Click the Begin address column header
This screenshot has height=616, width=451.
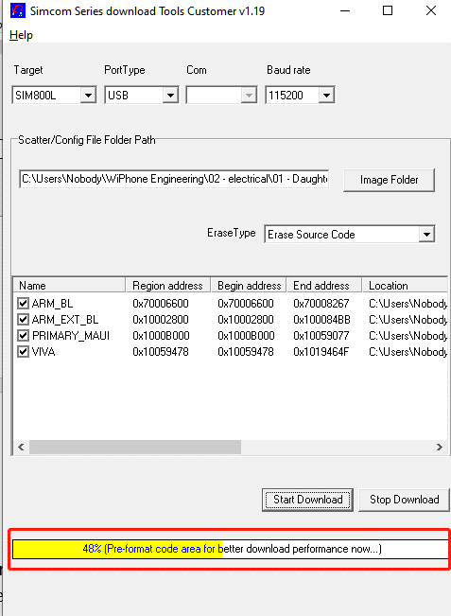pos(249,285)
